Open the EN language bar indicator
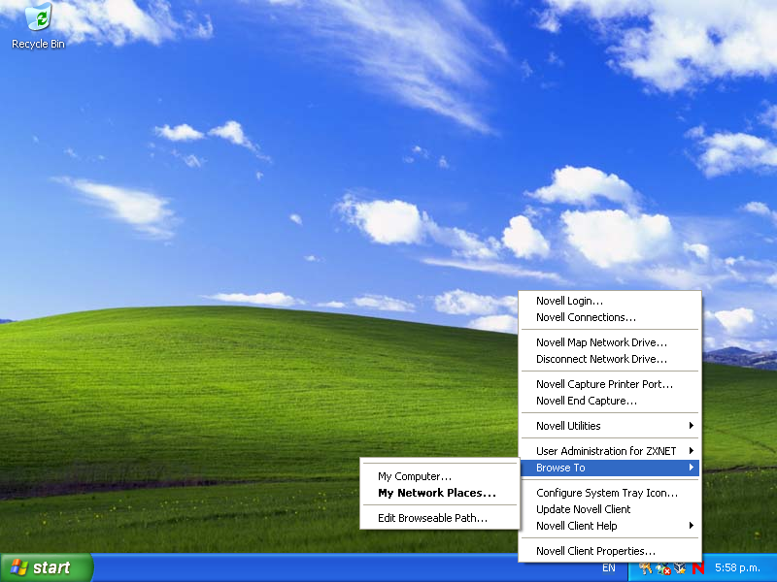Image resolution: width=777 pixels, height=582 pixels. pyautogui.click(x=609, y=568)
